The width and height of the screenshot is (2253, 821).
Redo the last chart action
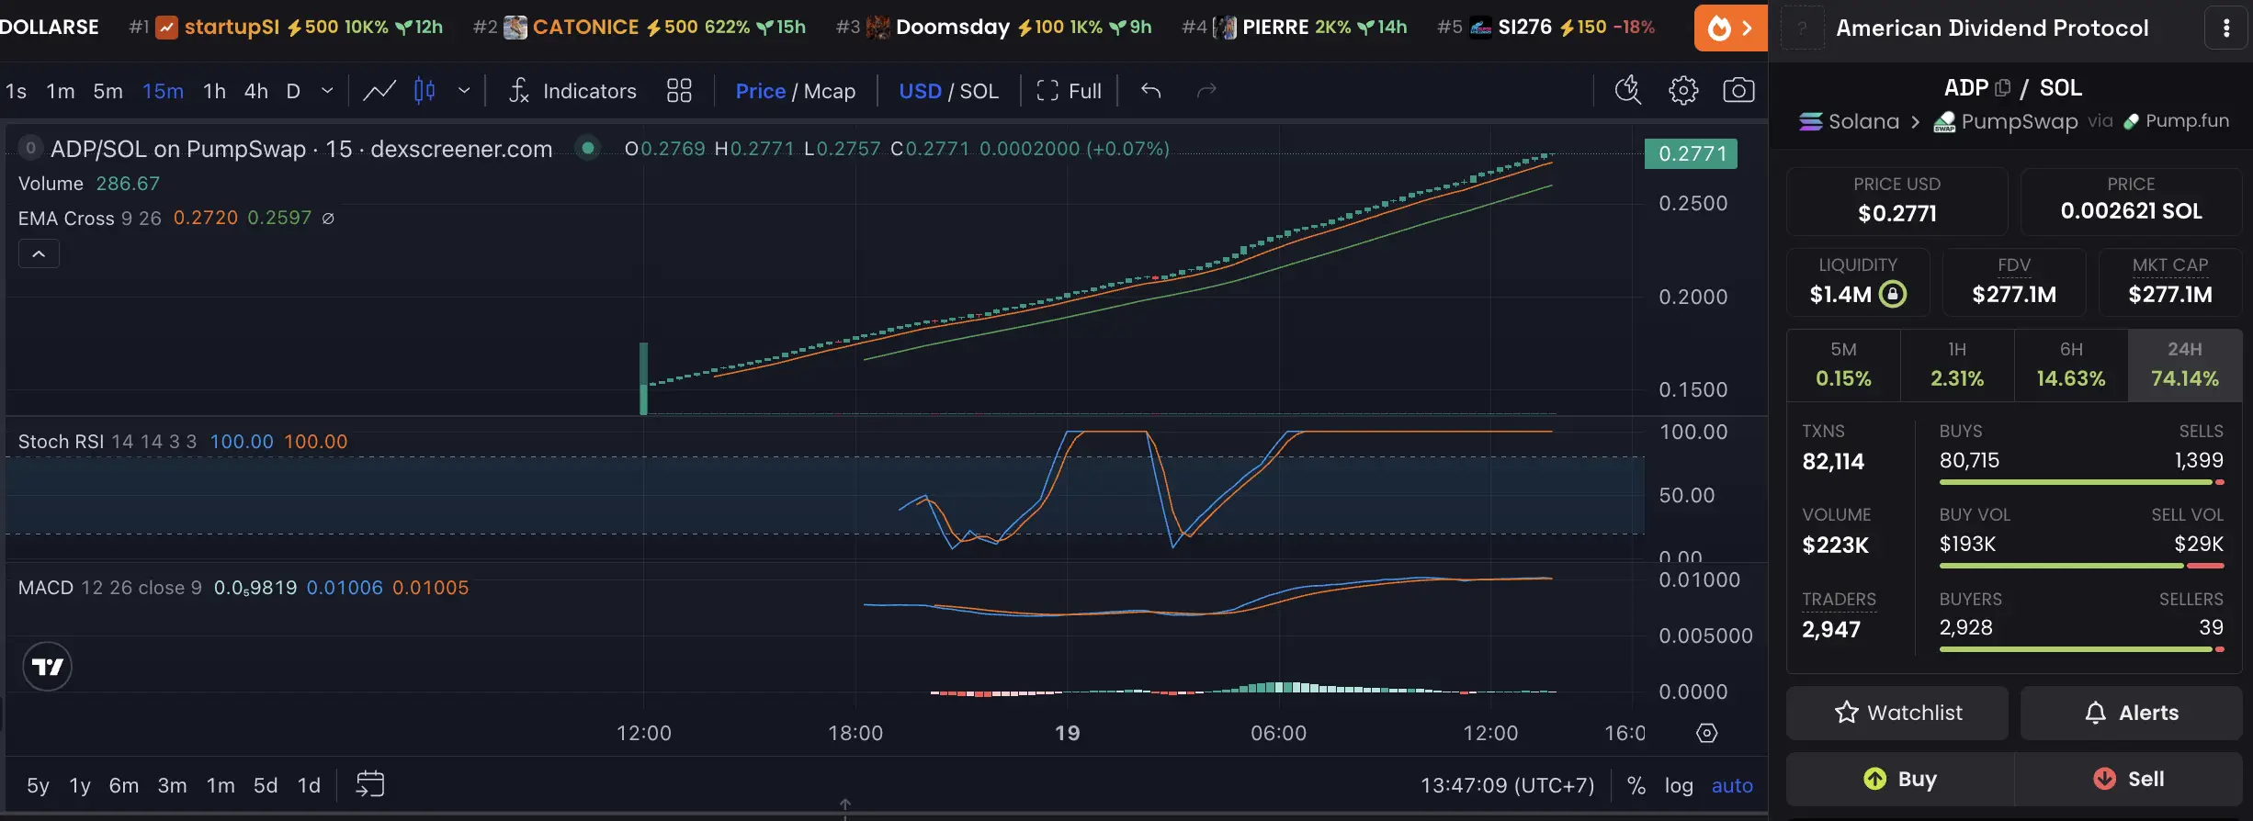coord(1206,91)
